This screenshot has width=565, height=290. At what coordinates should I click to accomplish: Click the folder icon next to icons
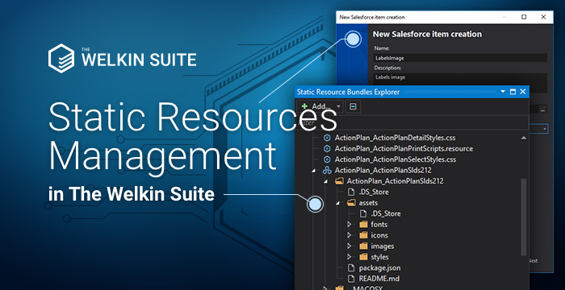(x=363, y=235)
